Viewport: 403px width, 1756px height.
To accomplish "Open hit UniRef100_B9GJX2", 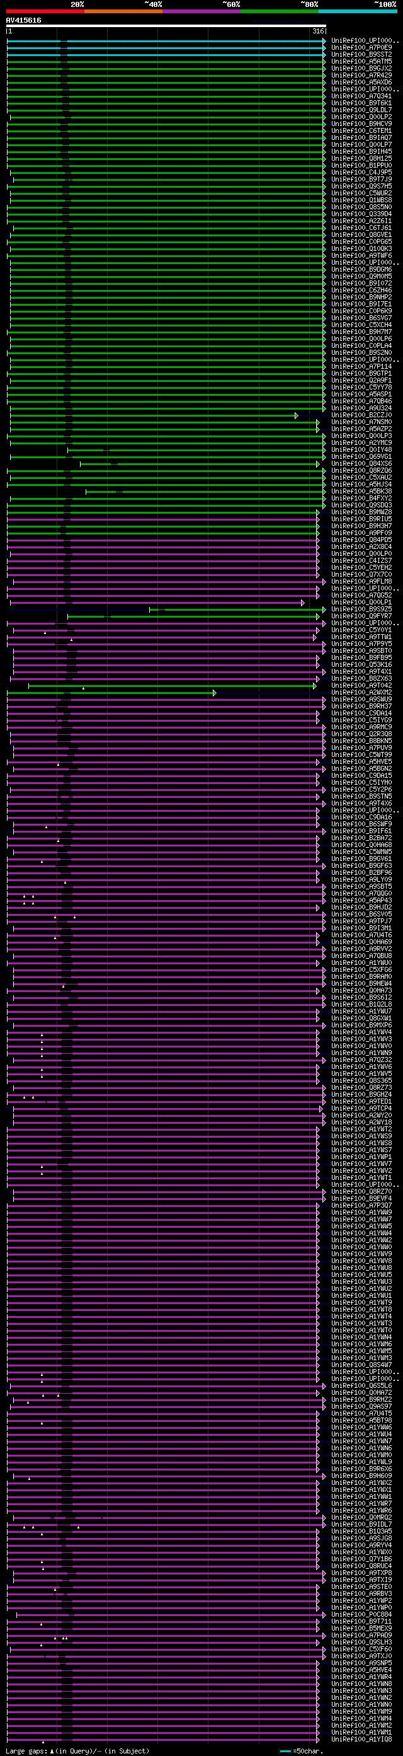I will (x=361, y=68).
